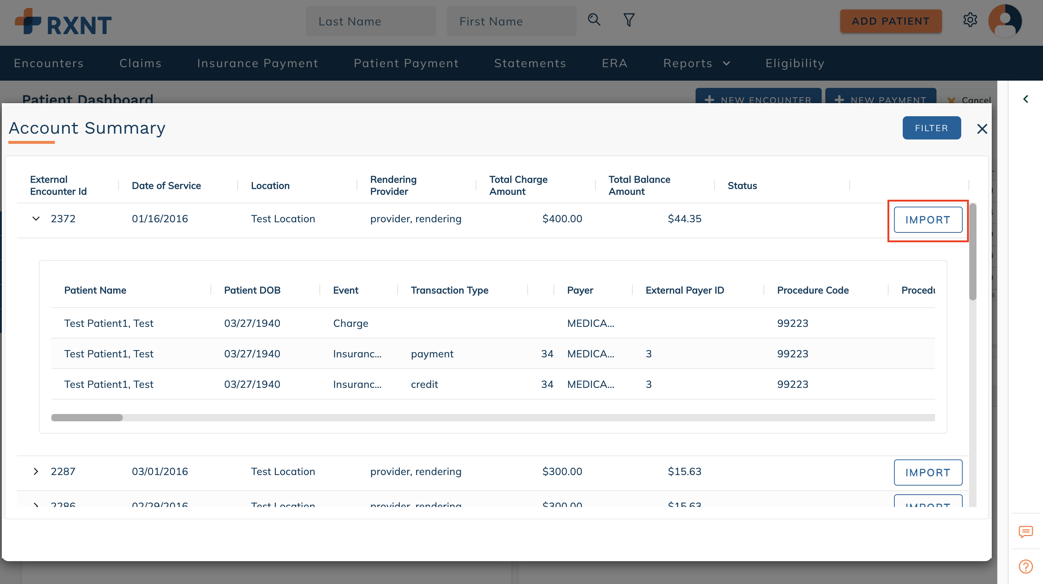Open the user profile avatar
The width and height of the screenshot is (1043, 584).
[x=1004, y=21]
